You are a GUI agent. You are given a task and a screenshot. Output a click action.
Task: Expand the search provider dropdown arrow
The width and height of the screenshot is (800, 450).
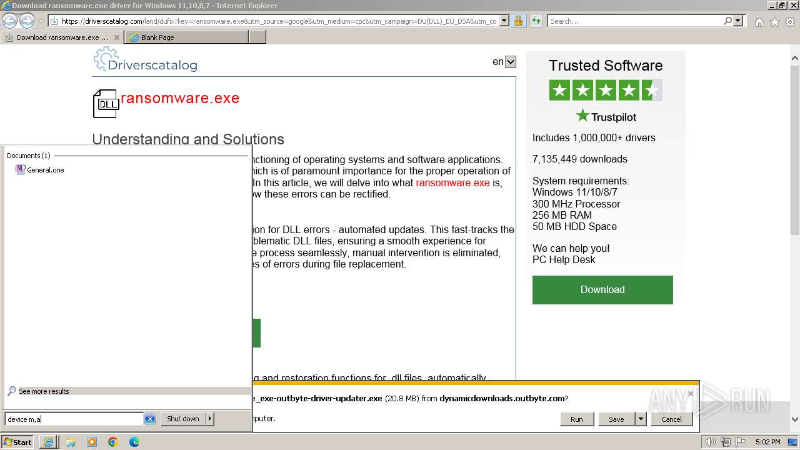[738, 21]
